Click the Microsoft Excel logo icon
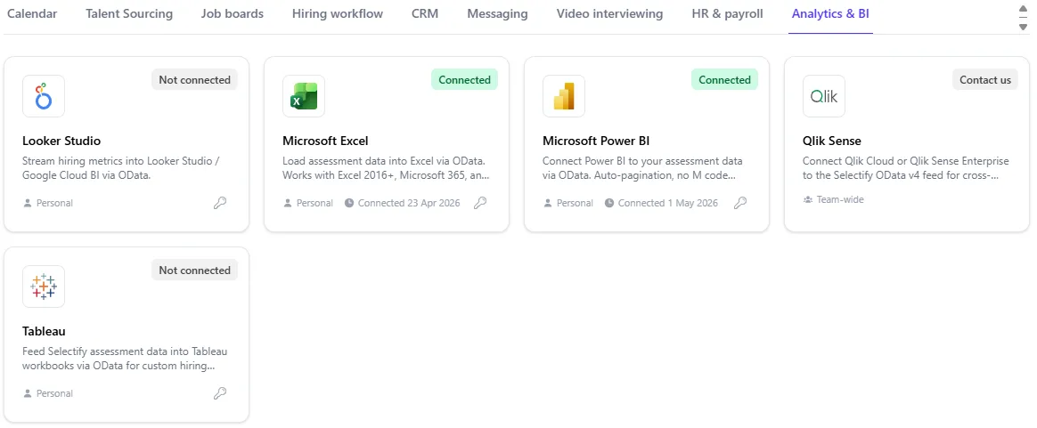The width and height of the screenshot is (1037, 428). [x=304, y=96]
